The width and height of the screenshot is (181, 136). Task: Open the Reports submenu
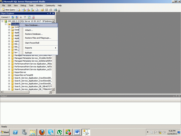(x=39, y=48)
